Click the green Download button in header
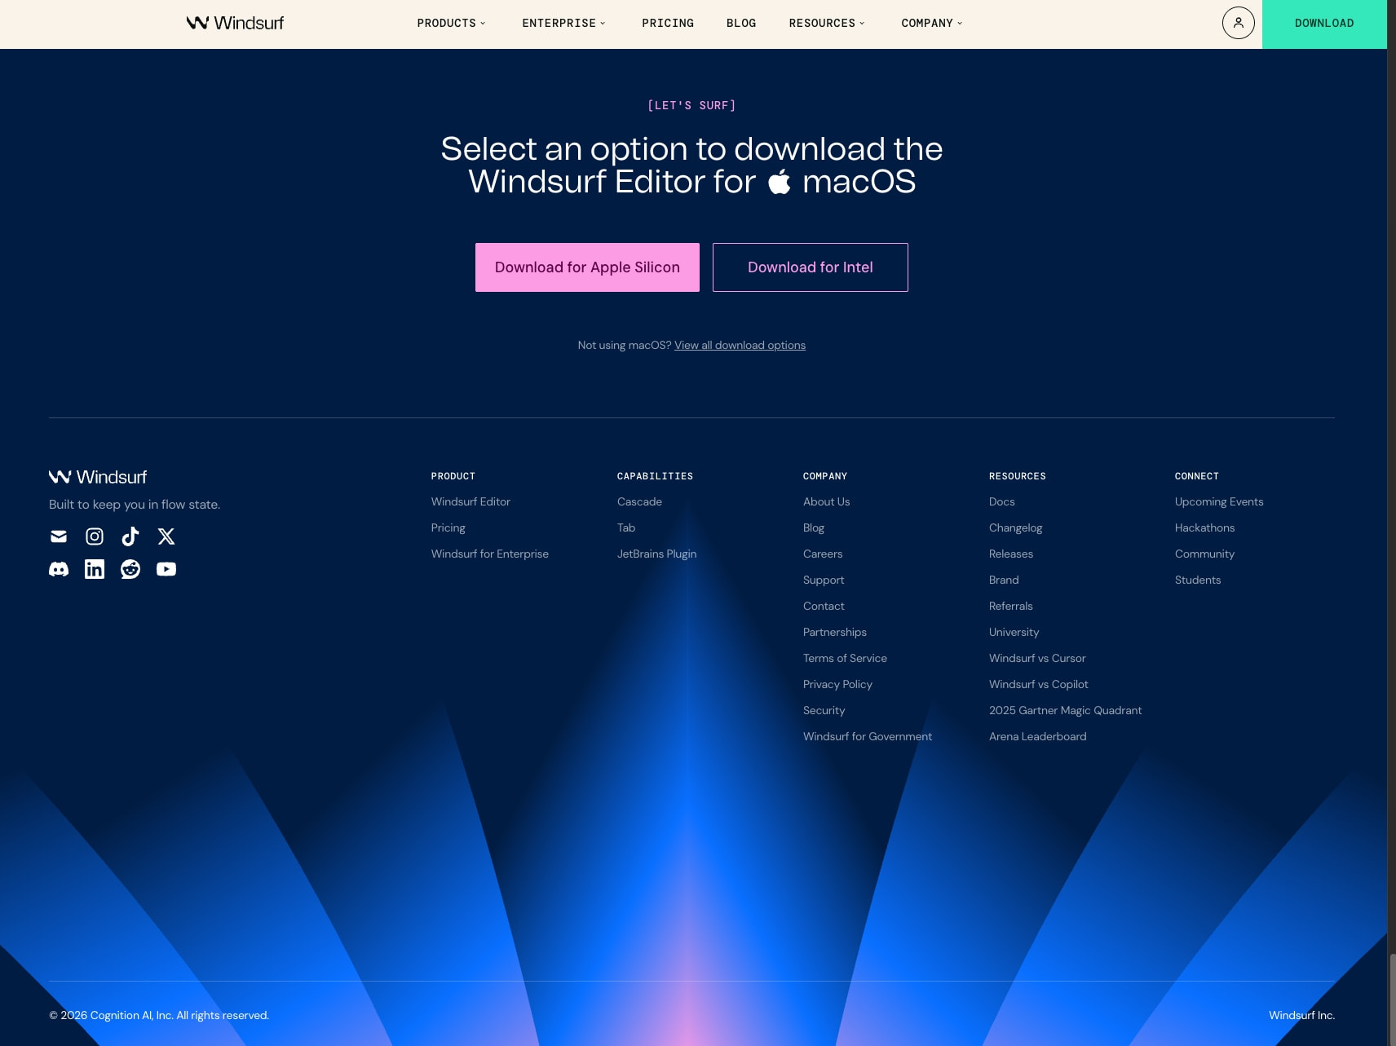 (x=1324, y=24)
